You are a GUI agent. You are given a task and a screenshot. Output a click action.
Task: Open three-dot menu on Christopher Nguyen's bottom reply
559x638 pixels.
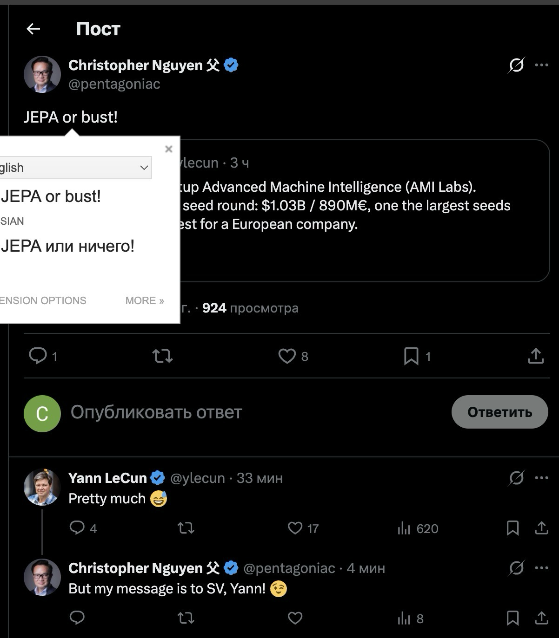pos(541,568)
